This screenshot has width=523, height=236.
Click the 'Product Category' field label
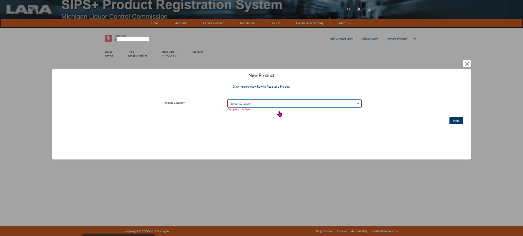point(174,103)
